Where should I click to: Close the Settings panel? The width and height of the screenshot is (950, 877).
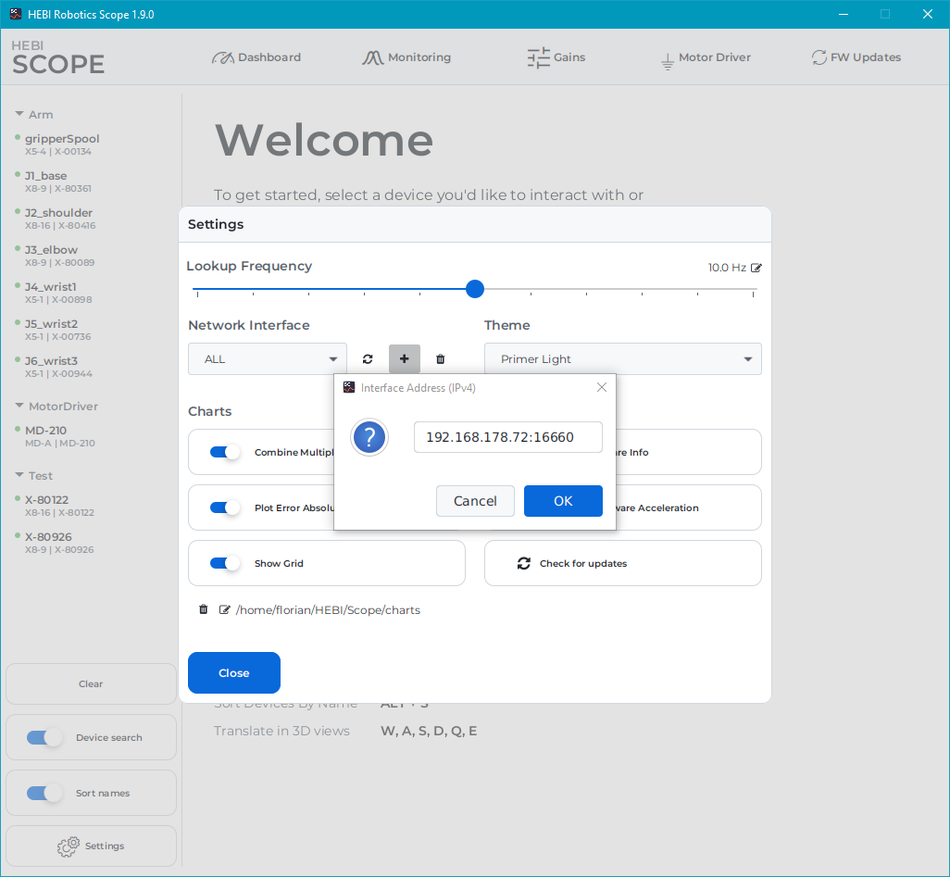[233, 672]
